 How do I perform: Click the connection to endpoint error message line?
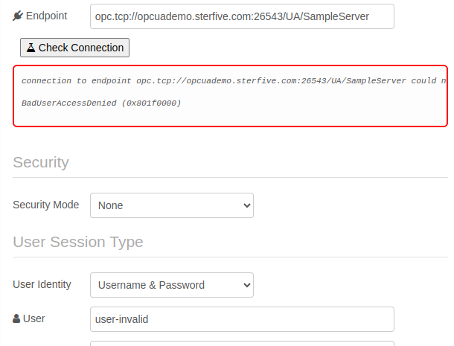tap(234, 80)
